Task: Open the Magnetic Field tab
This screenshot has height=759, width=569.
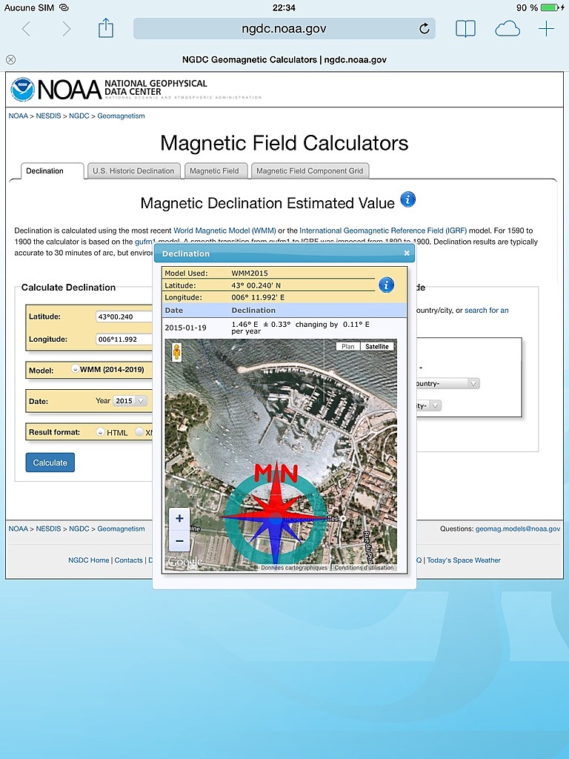Action: point(214,171)
